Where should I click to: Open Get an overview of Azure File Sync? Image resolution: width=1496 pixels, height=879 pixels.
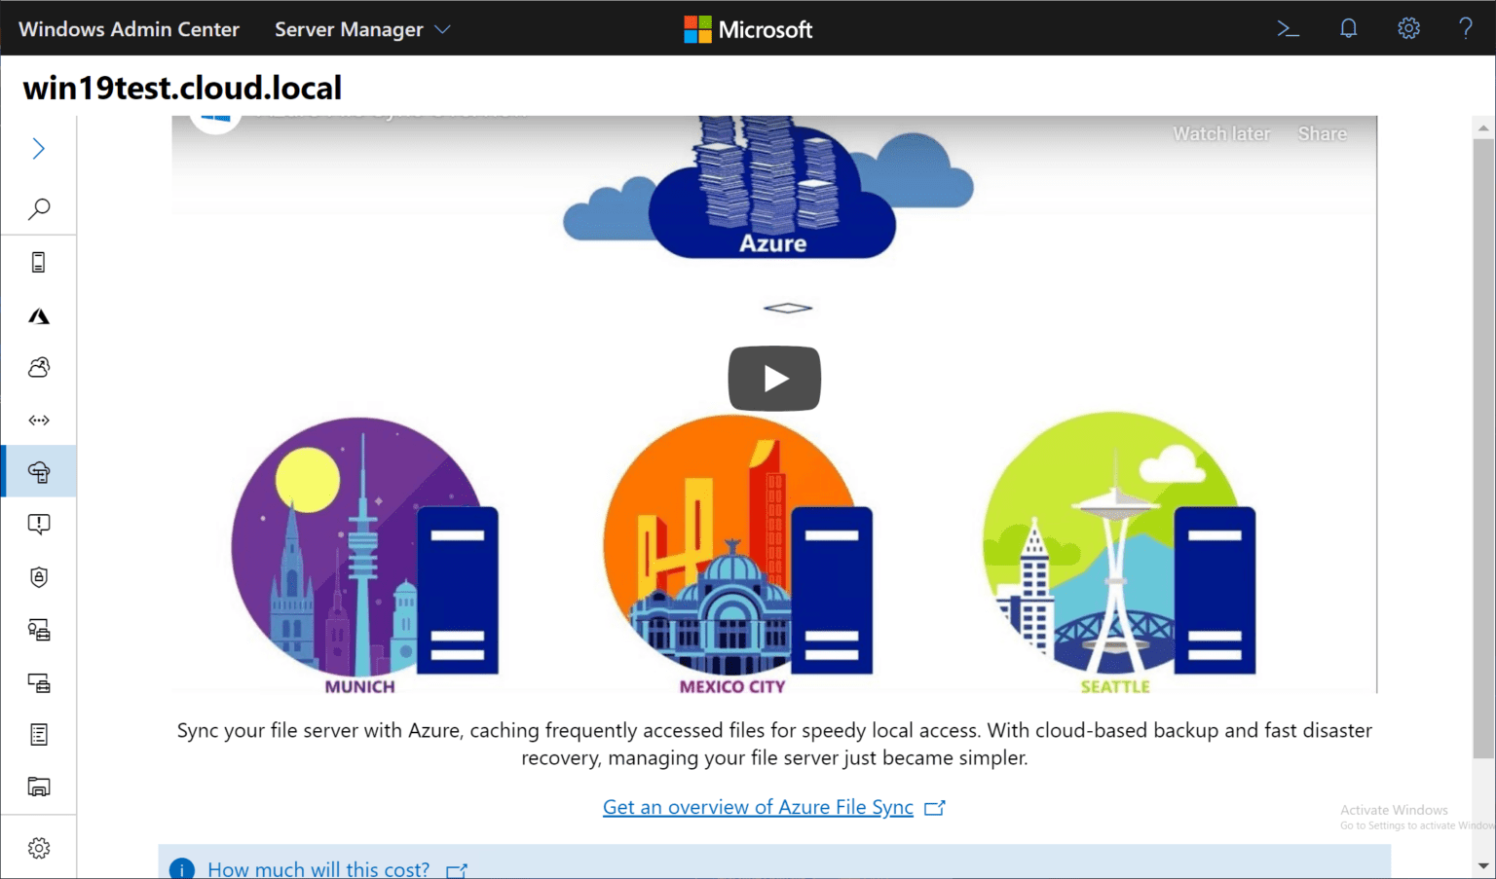pos(759,807)
